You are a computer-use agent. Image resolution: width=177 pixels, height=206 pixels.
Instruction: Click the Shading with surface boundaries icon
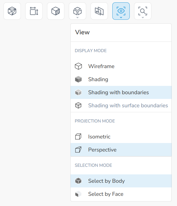tap(78, 105)
